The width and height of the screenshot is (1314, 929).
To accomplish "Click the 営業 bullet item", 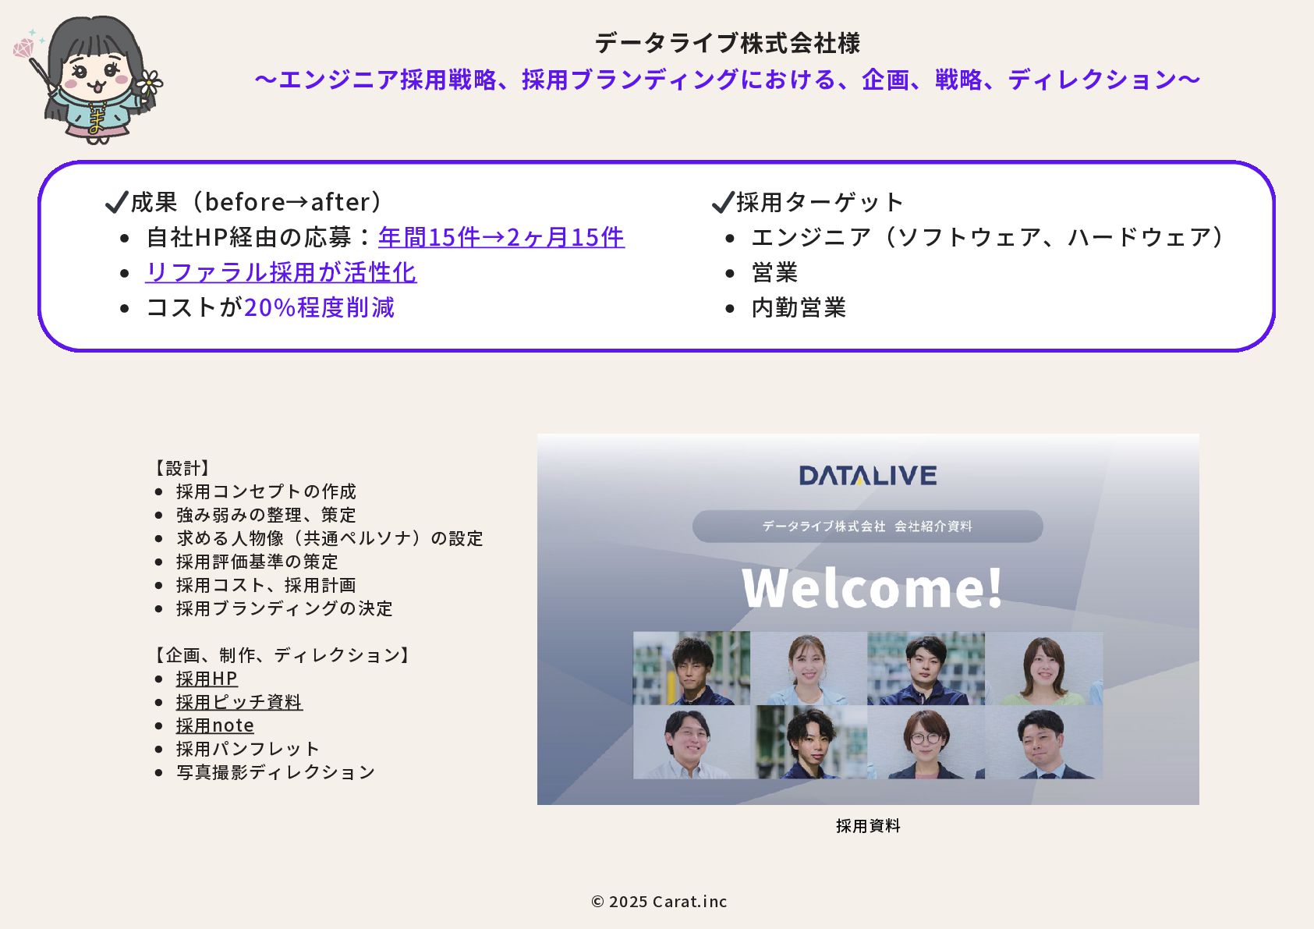I will coord(775,272).
